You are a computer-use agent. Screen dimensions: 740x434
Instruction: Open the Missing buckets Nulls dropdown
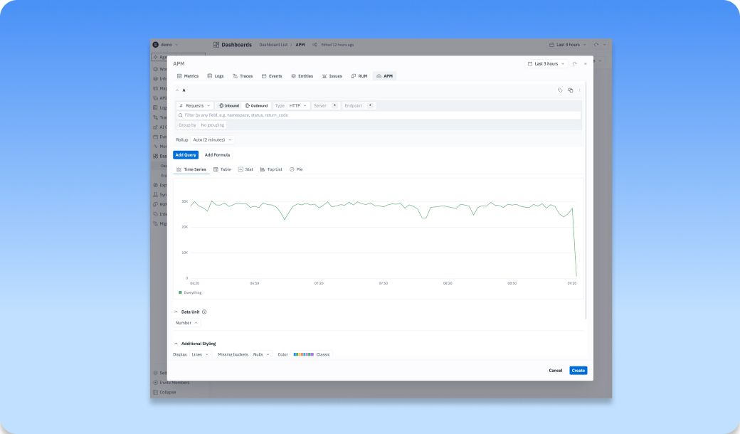[x=261, y=354]
